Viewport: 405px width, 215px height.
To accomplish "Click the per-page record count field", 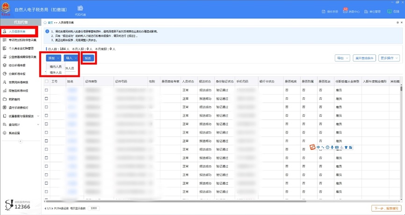I will [93, 208].
